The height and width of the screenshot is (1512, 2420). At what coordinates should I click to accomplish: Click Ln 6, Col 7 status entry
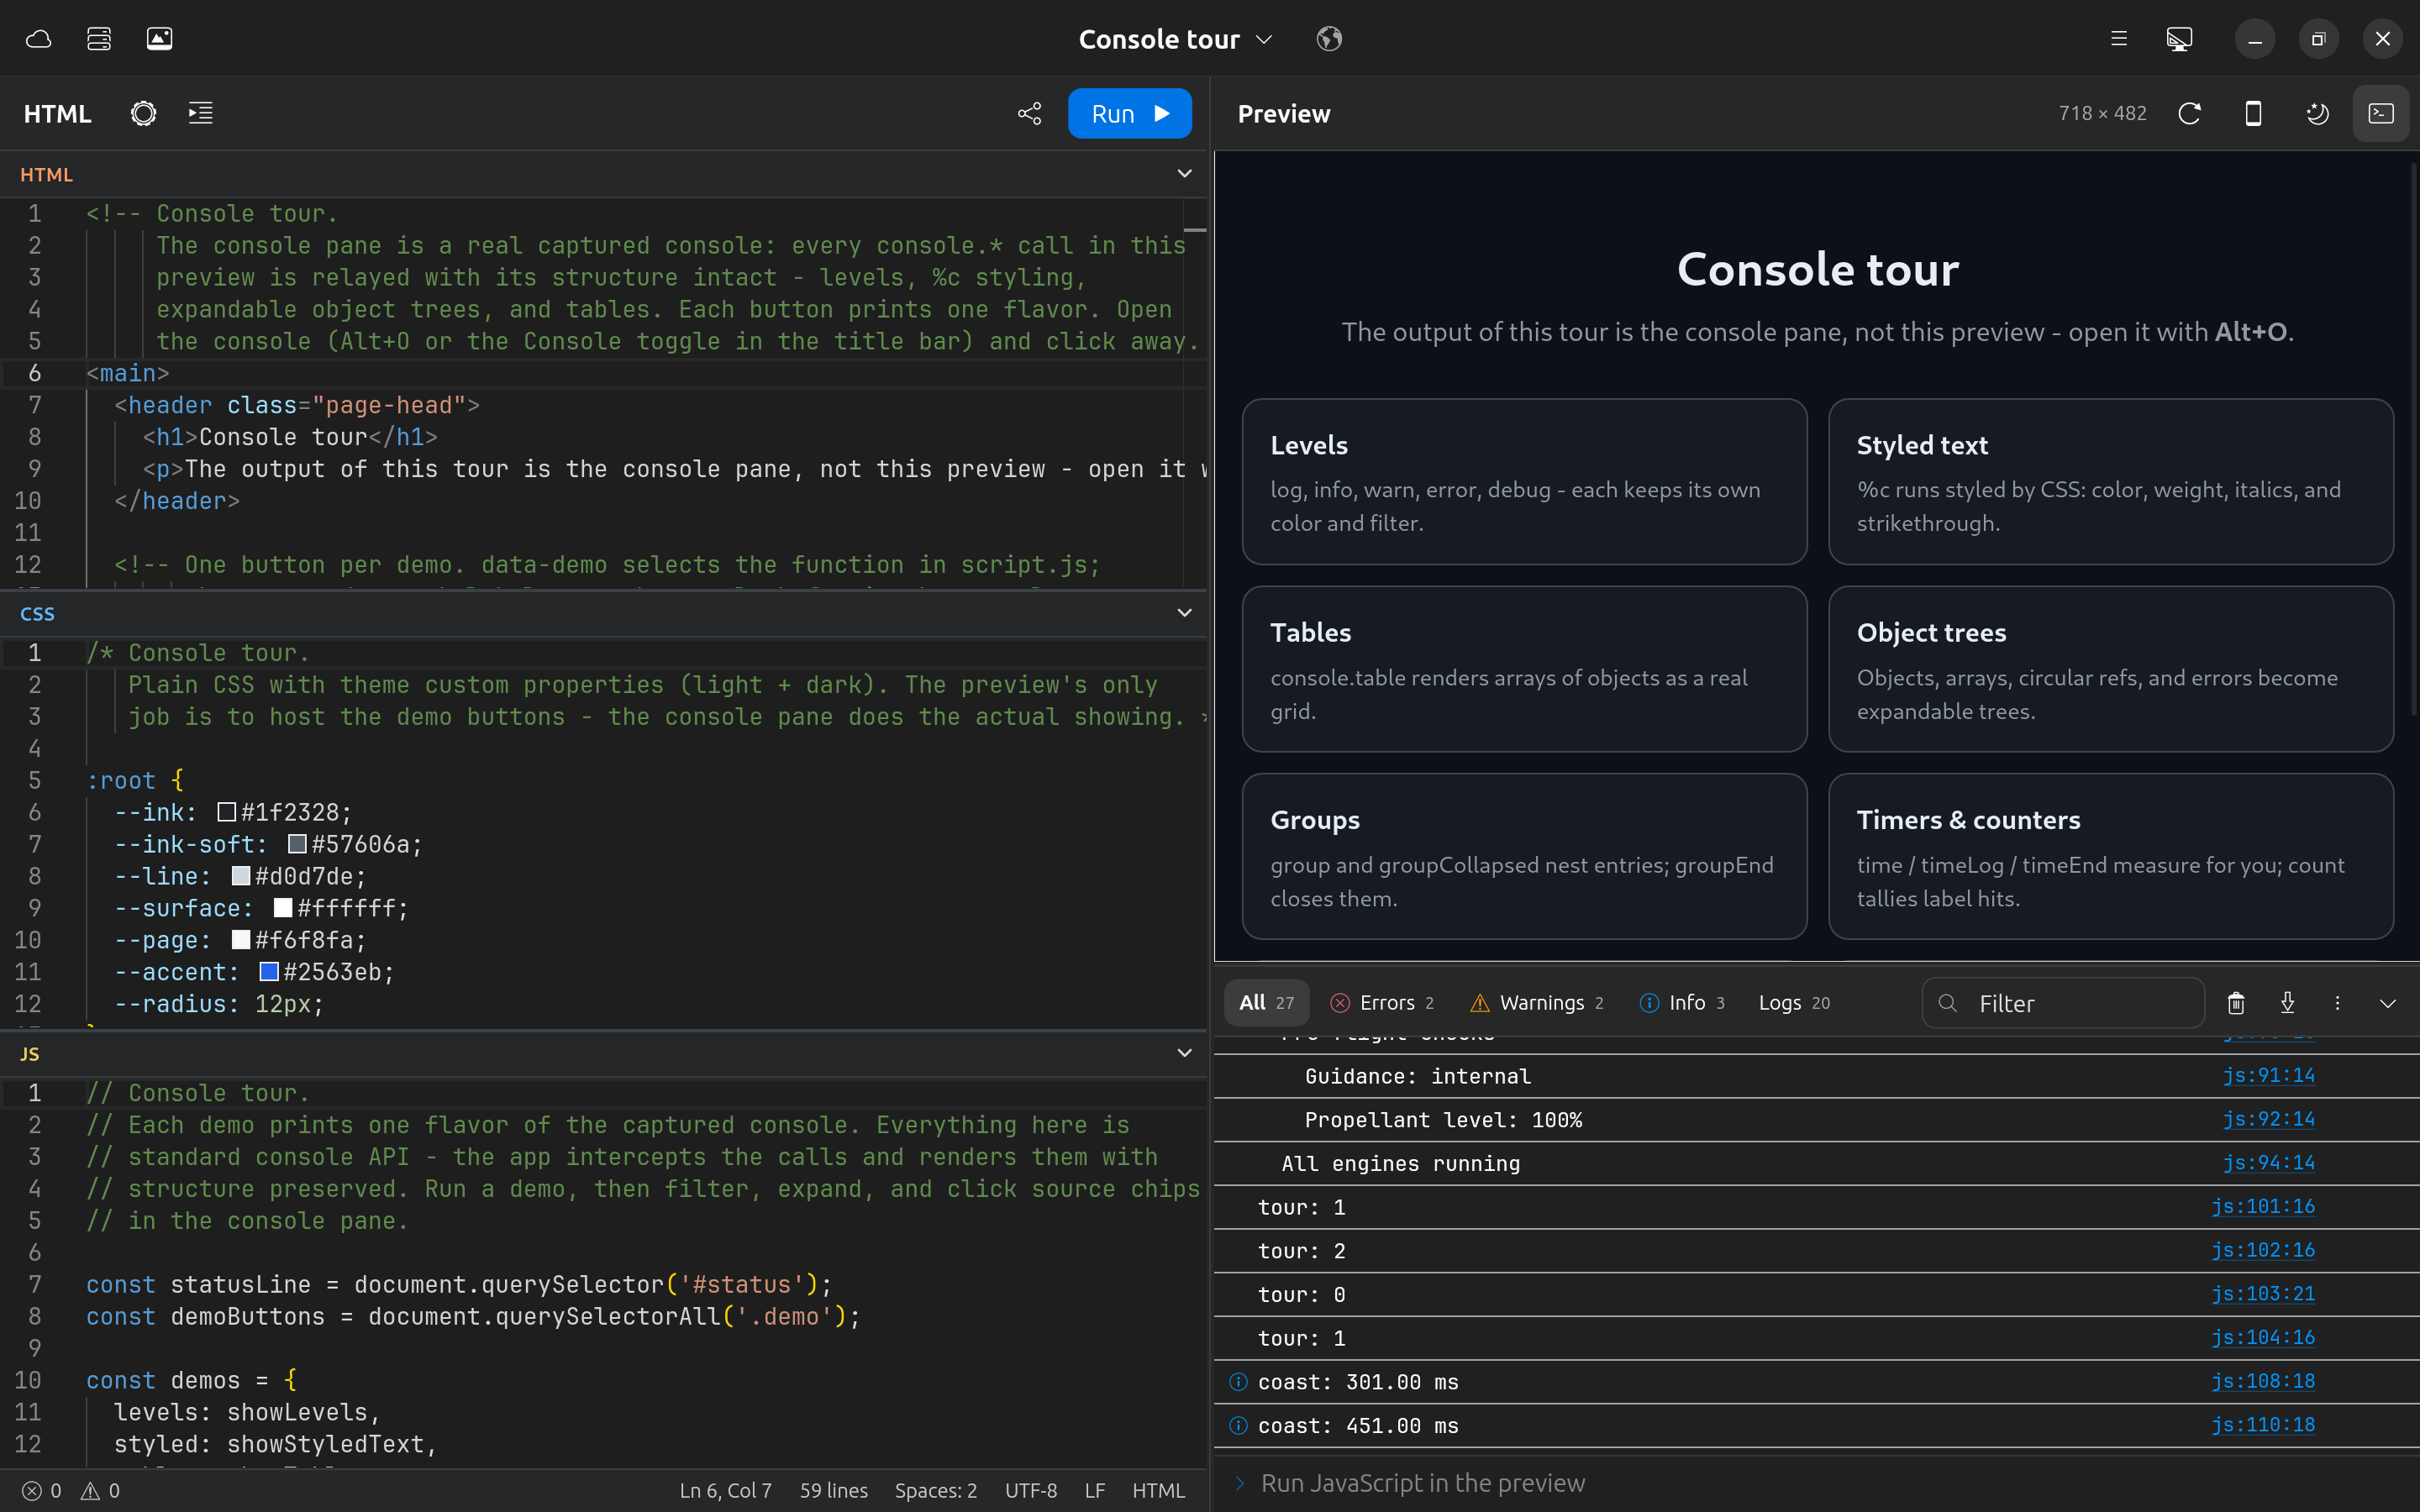[x=725, y=1491]
